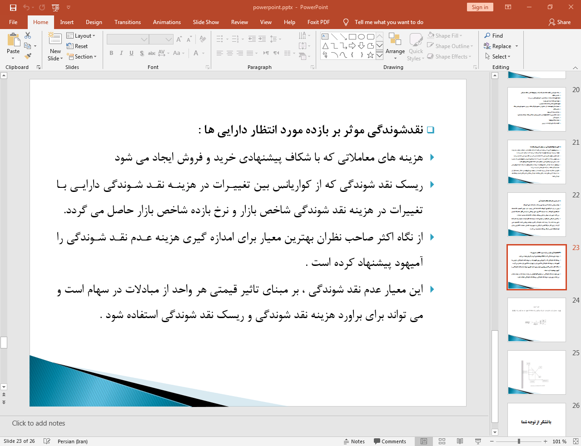Expand the Layout dropdown
The height and width of the screenshot is (446, 581).
(x=81, y=35)
